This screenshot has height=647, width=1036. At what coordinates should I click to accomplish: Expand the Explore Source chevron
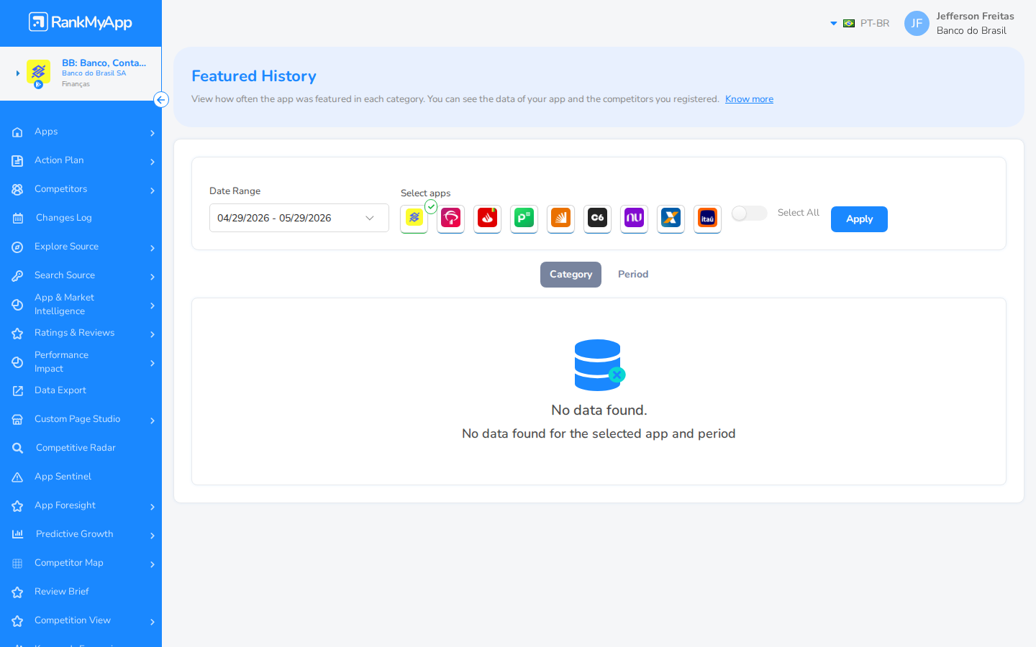[153, 247]
